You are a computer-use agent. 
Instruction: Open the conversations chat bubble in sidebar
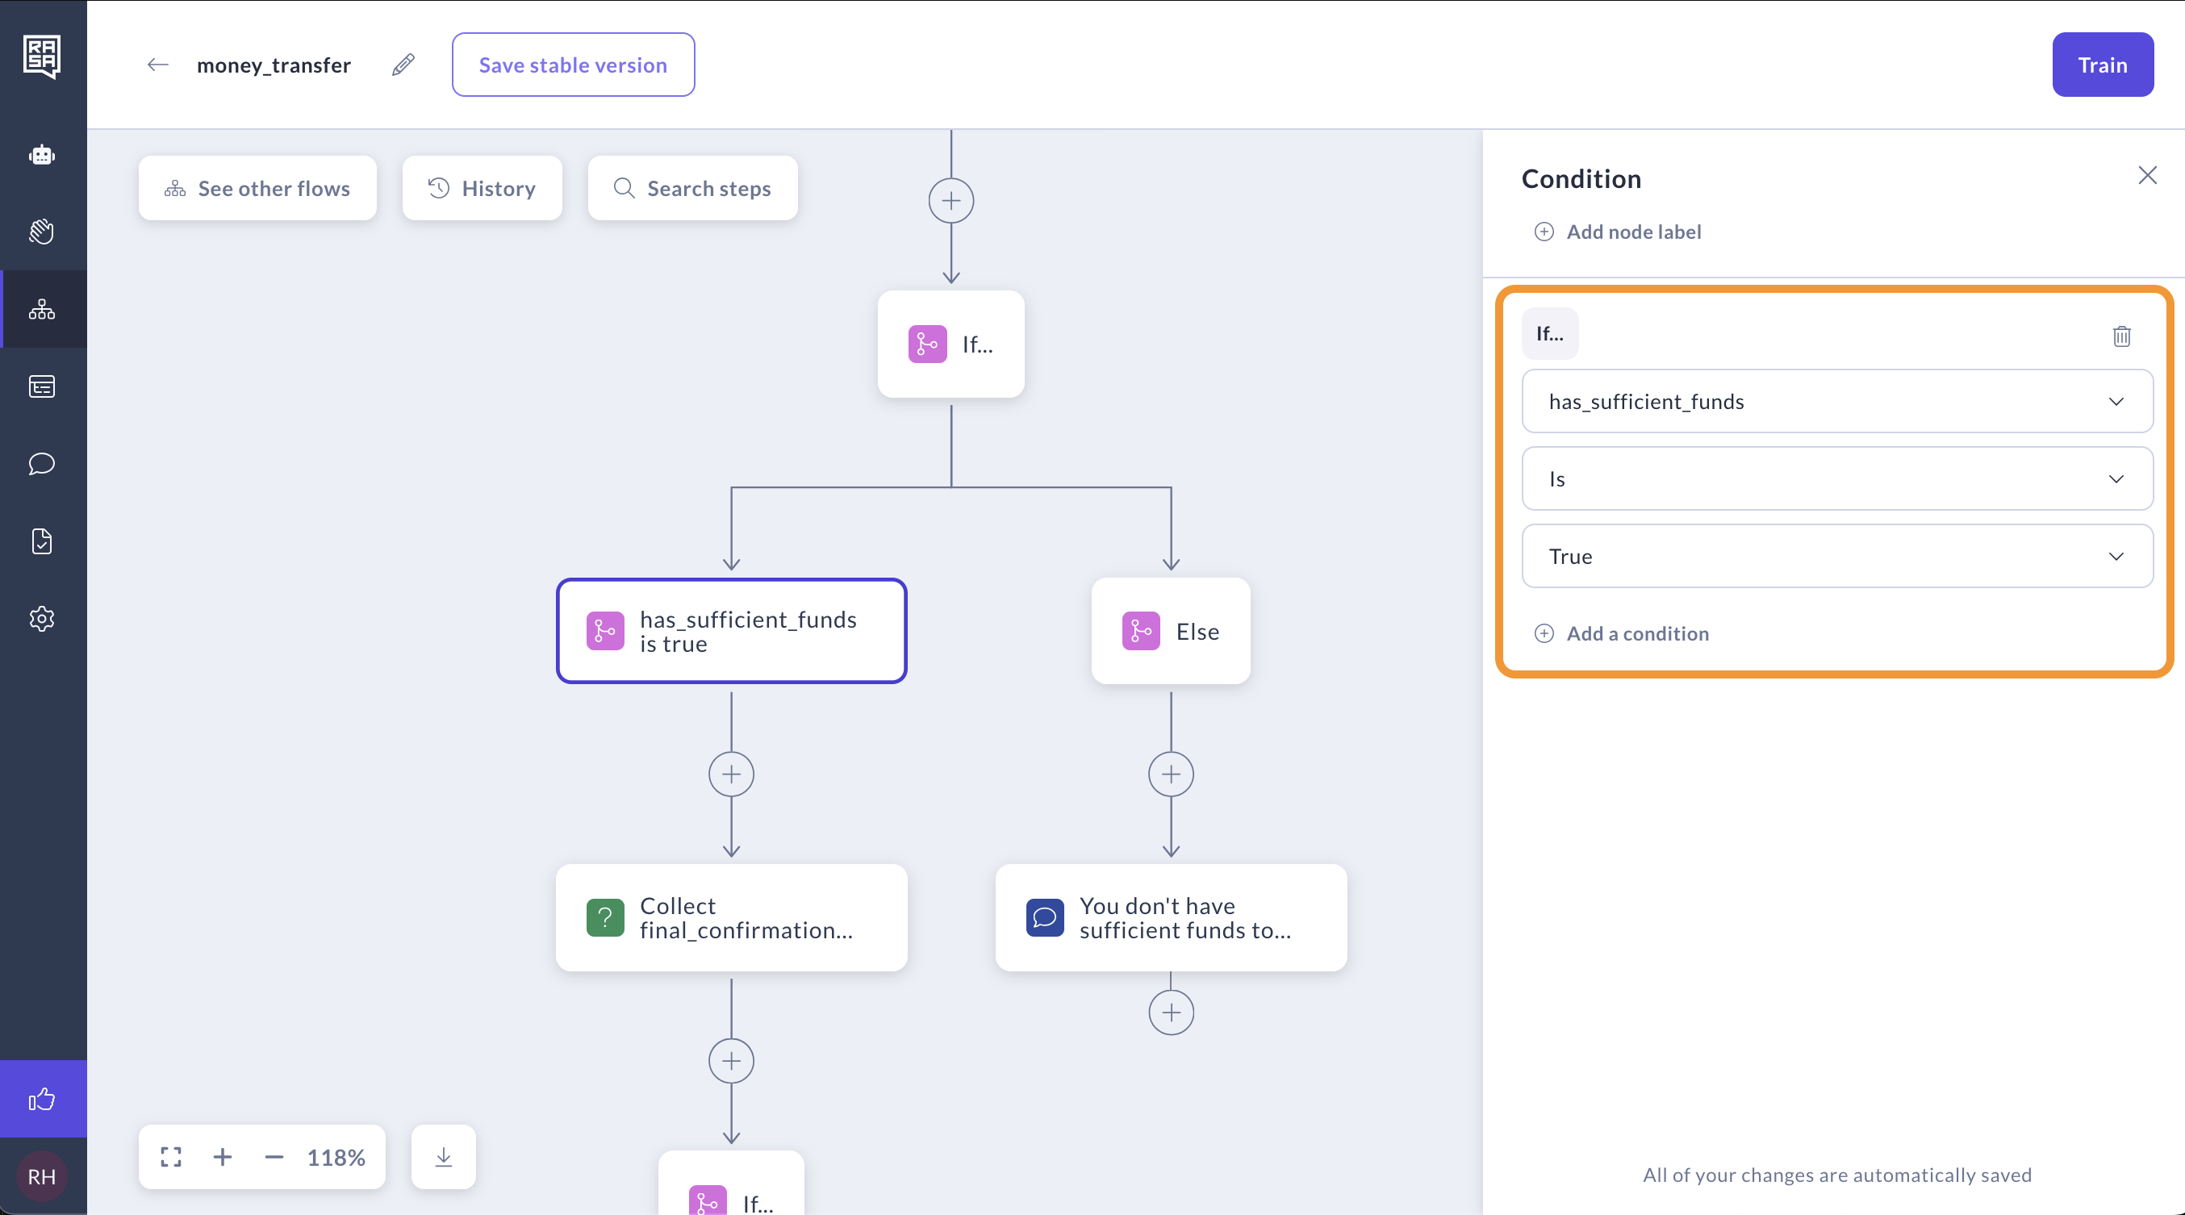click(x=42, y=464)
